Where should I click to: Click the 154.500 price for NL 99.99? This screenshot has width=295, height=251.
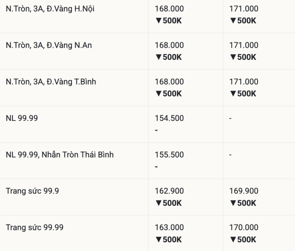[169, 118]
